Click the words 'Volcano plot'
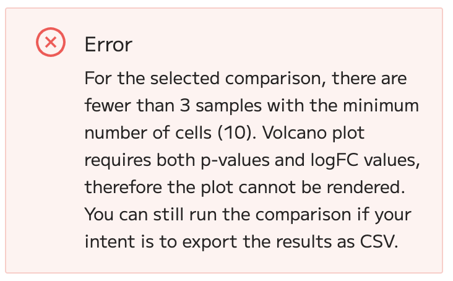The height and width of the screenshot is (281, 453). (314, 133)
